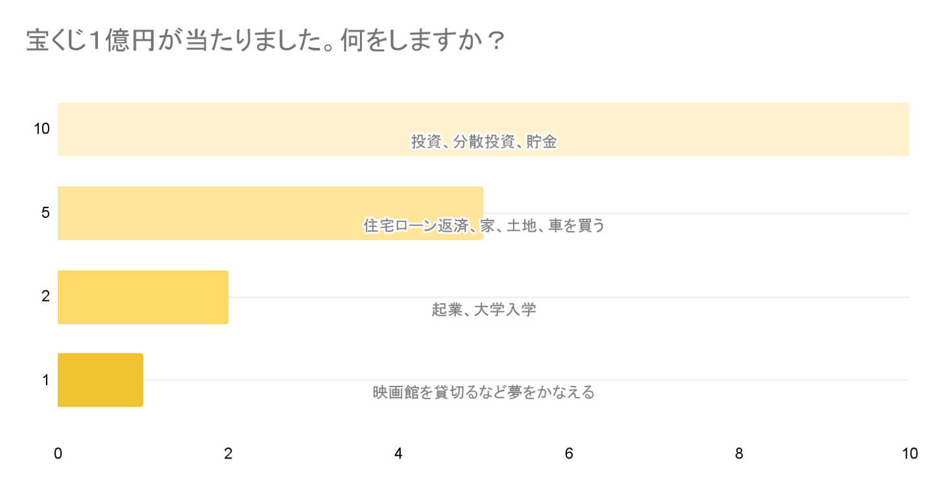
Task: Click the chart title about winning 1億円
Action: (x=265, y=42)
